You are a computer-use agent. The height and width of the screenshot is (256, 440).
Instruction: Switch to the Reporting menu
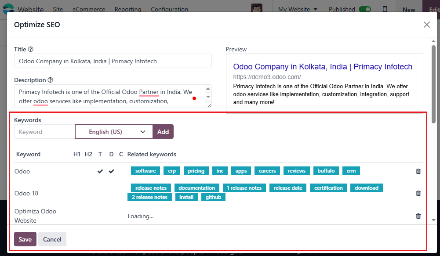[x=127, y=8]
